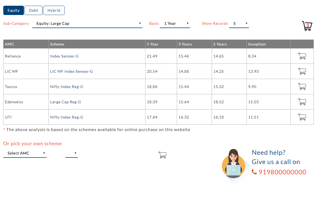This screenshot has width=316, height=203.
Task: Open the Show Records dropdown
Action: point(239,23)
